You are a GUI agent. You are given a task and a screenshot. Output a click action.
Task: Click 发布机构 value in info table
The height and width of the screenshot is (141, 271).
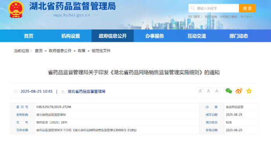point(51,115)
